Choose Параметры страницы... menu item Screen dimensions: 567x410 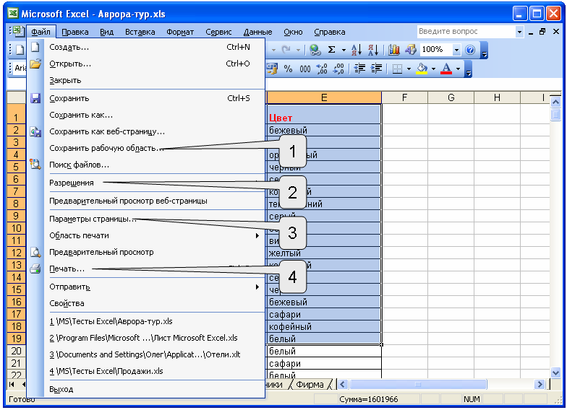(x=146, y=219)
